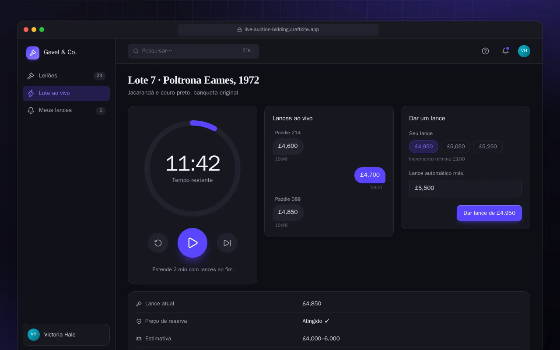Viewport: 560px width, 350px height.
Task: Click the Gavel & Co. logo icon
Action: point(33,52)
